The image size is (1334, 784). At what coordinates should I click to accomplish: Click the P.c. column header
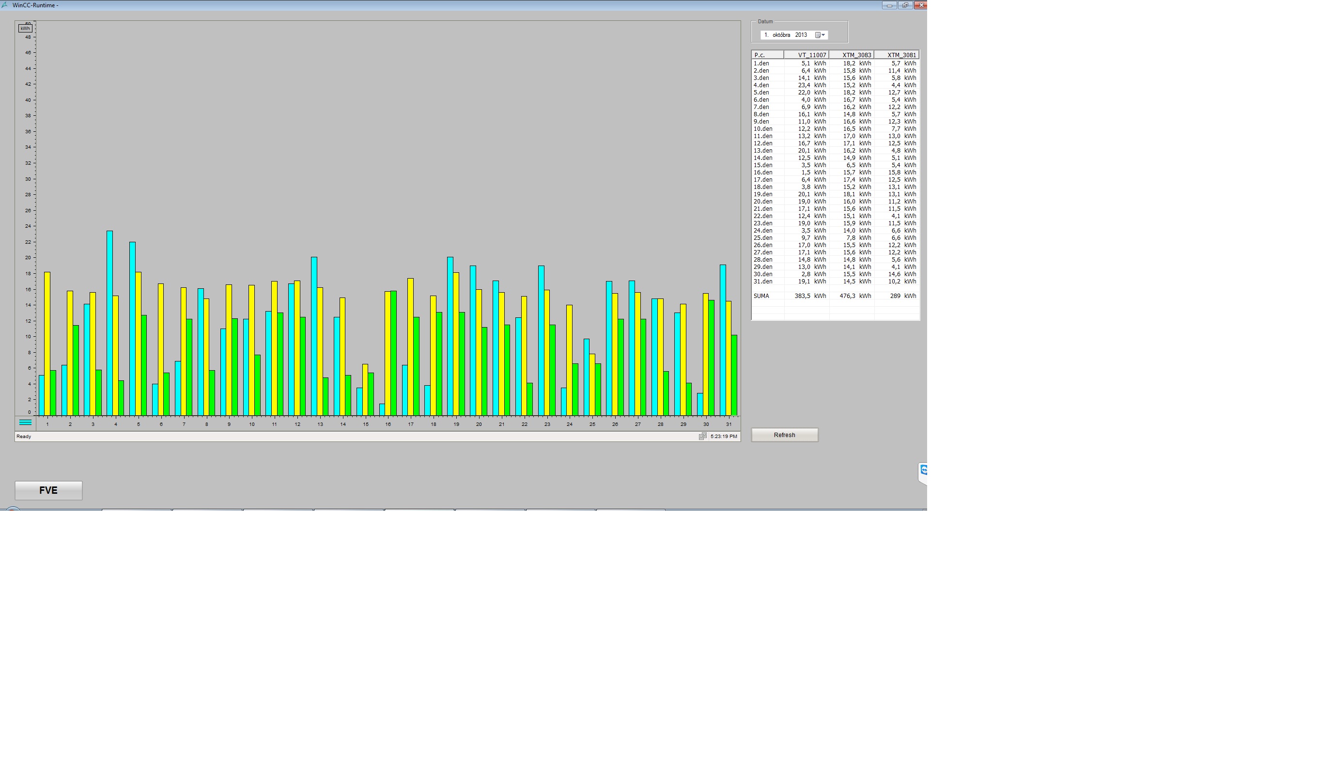pyautogui.click(x=767, y=55)
